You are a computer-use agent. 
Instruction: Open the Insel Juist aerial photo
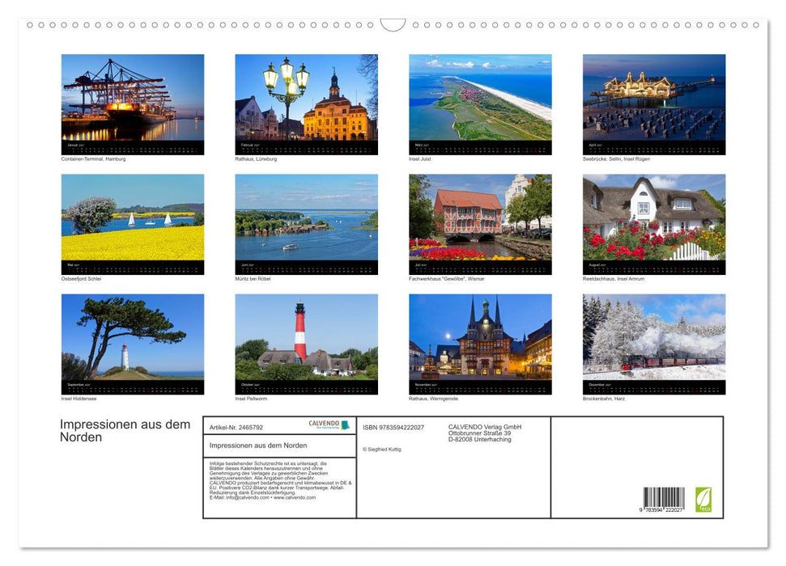480,97
